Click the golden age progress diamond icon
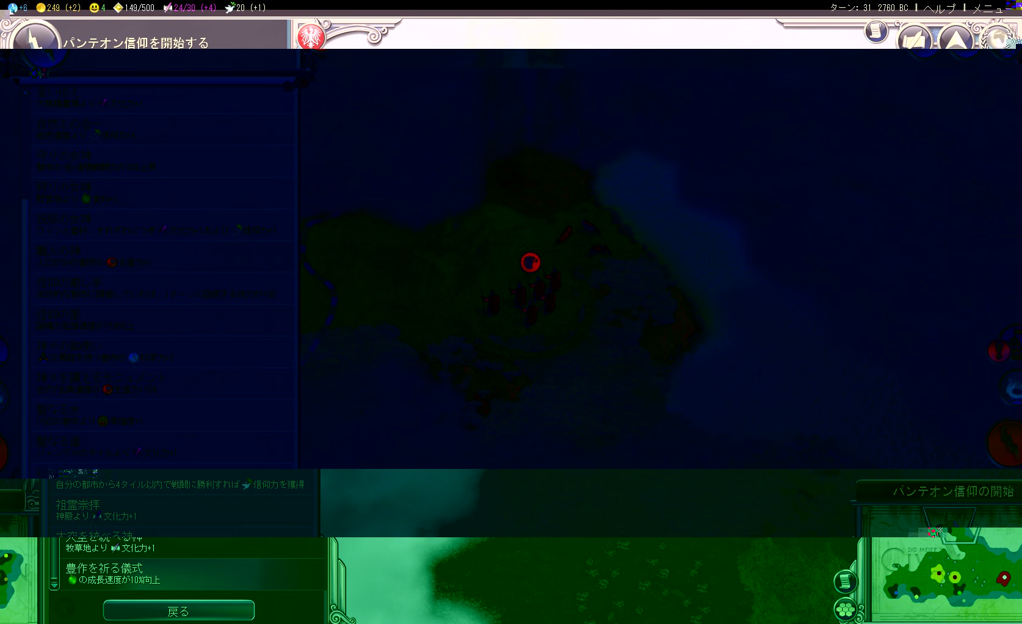The image size is (1022, 624). tap(118, 8)
